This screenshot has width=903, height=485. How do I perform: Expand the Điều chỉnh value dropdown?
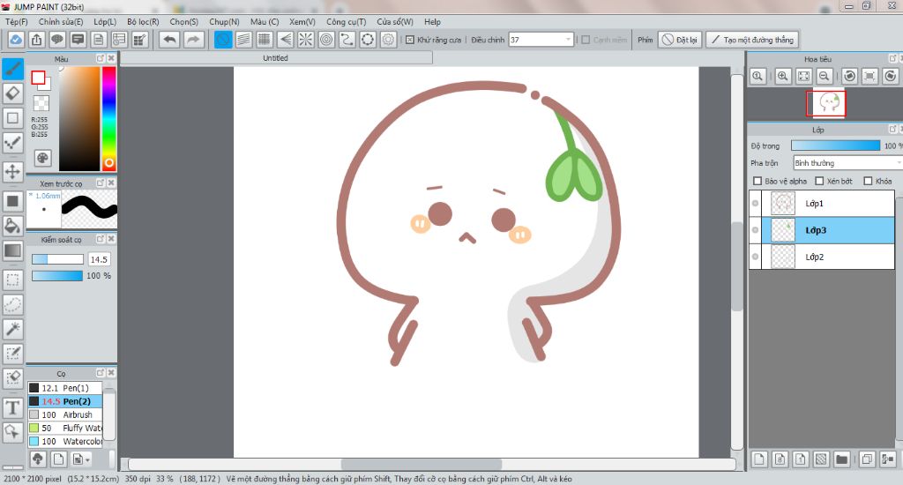(568, 40)
